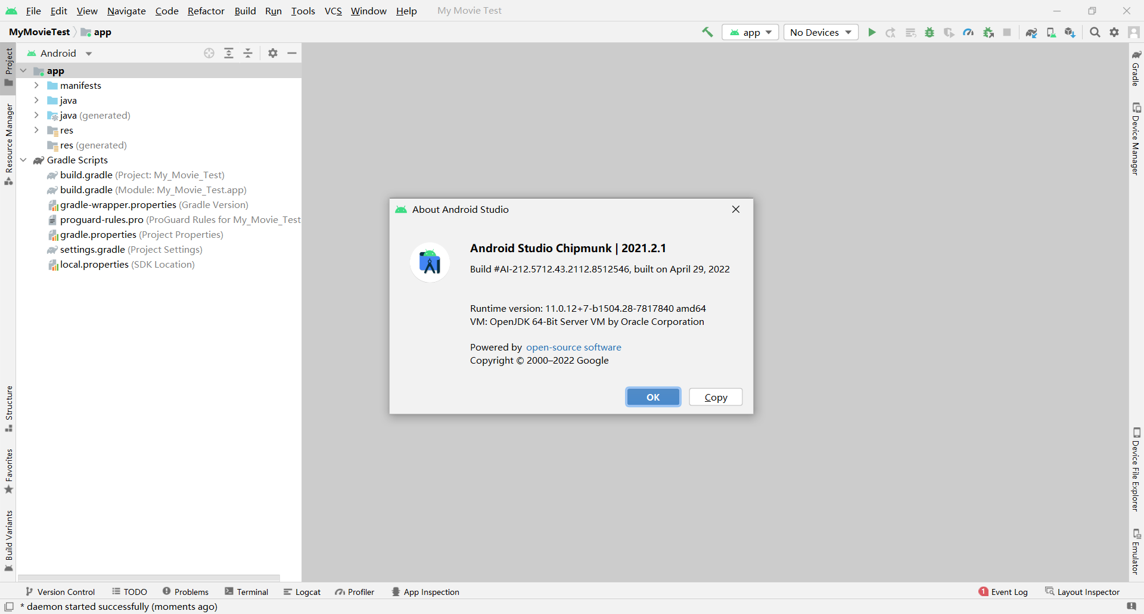Open Search Everywhere magnifier icon

coord(1095,32)
